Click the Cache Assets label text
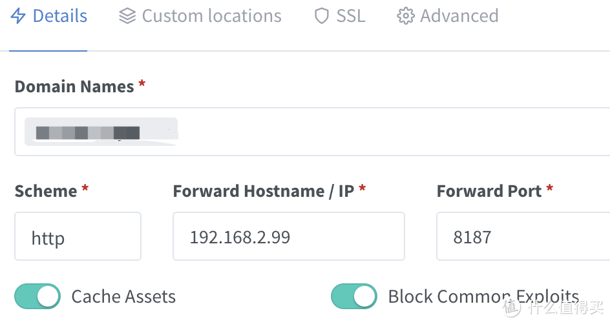 coord(123,297)
